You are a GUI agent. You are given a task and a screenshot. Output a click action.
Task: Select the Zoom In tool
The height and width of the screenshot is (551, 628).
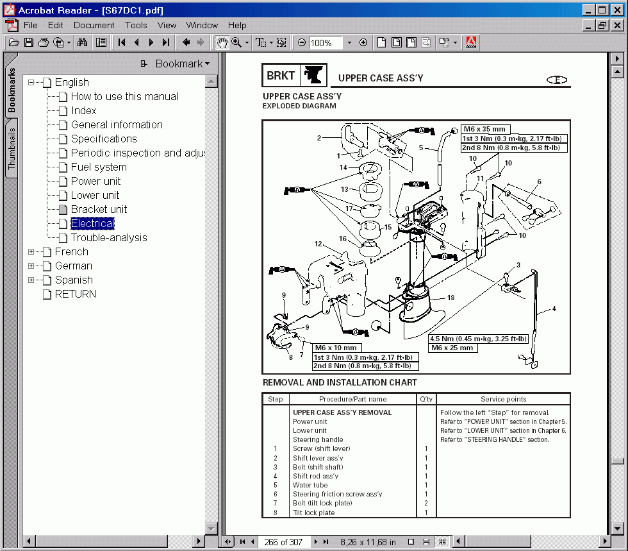coord(238,42)
